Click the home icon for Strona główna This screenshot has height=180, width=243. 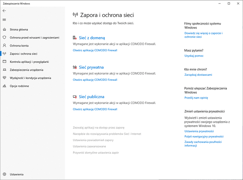pos(4,30)
